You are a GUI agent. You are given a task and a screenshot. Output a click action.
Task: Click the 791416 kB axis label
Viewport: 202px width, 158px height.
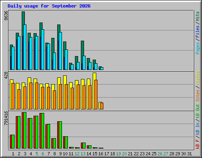pyautogui.click(x=6, y=118)
